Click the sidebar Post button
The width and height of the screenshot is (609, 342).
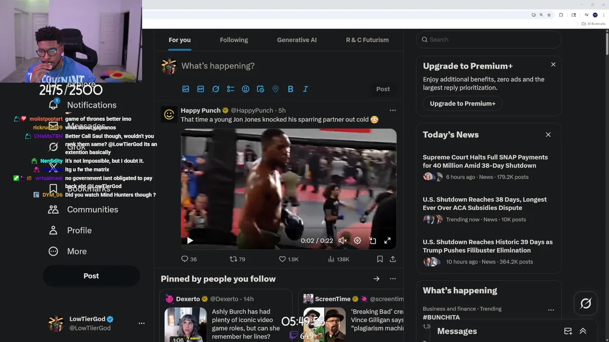coord(91,276)
